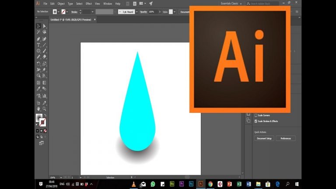
Task: Select the Type tool
Action: pyautogui.click(x=38, y=45)
